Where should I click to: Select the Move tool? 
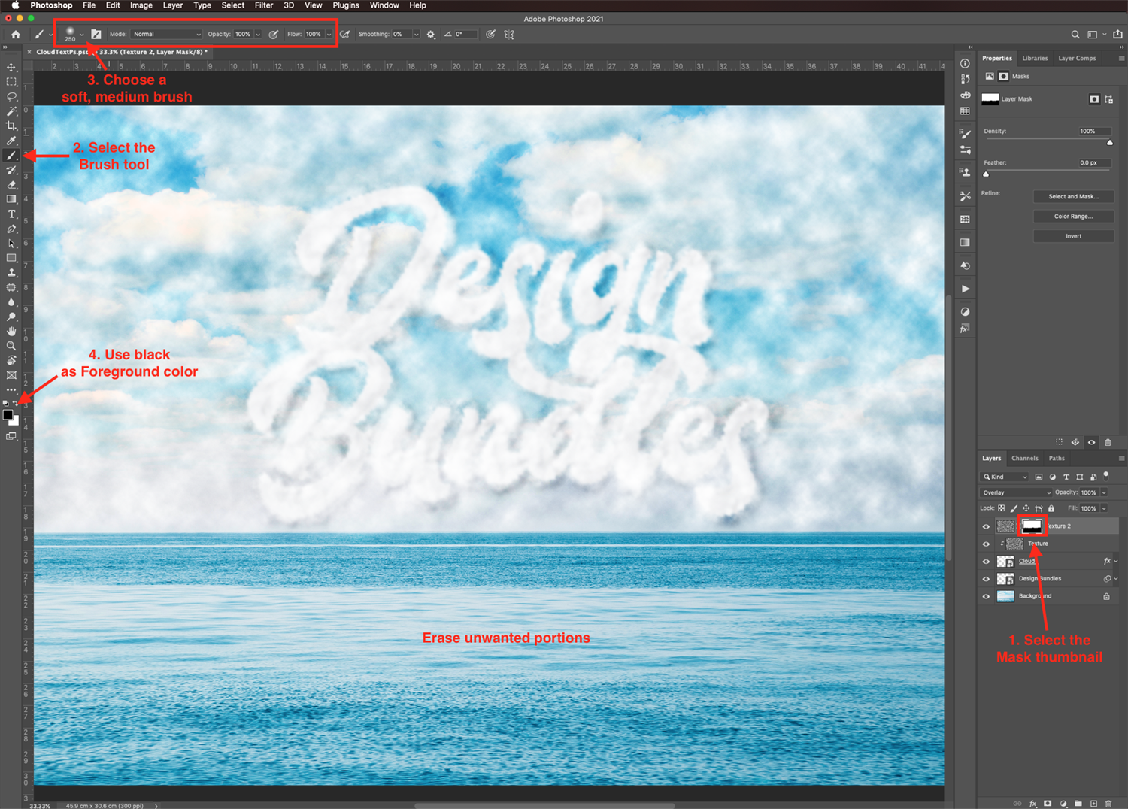11,67
